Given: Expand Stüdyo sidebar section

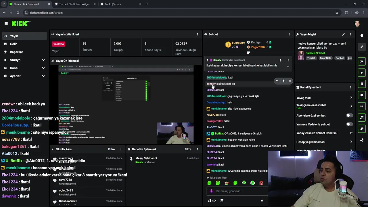Looking at the screenshot, I should click(x=43, y=60).
